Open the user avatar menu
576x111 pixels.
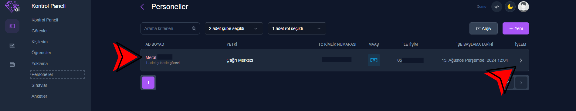tap(523, 7)
